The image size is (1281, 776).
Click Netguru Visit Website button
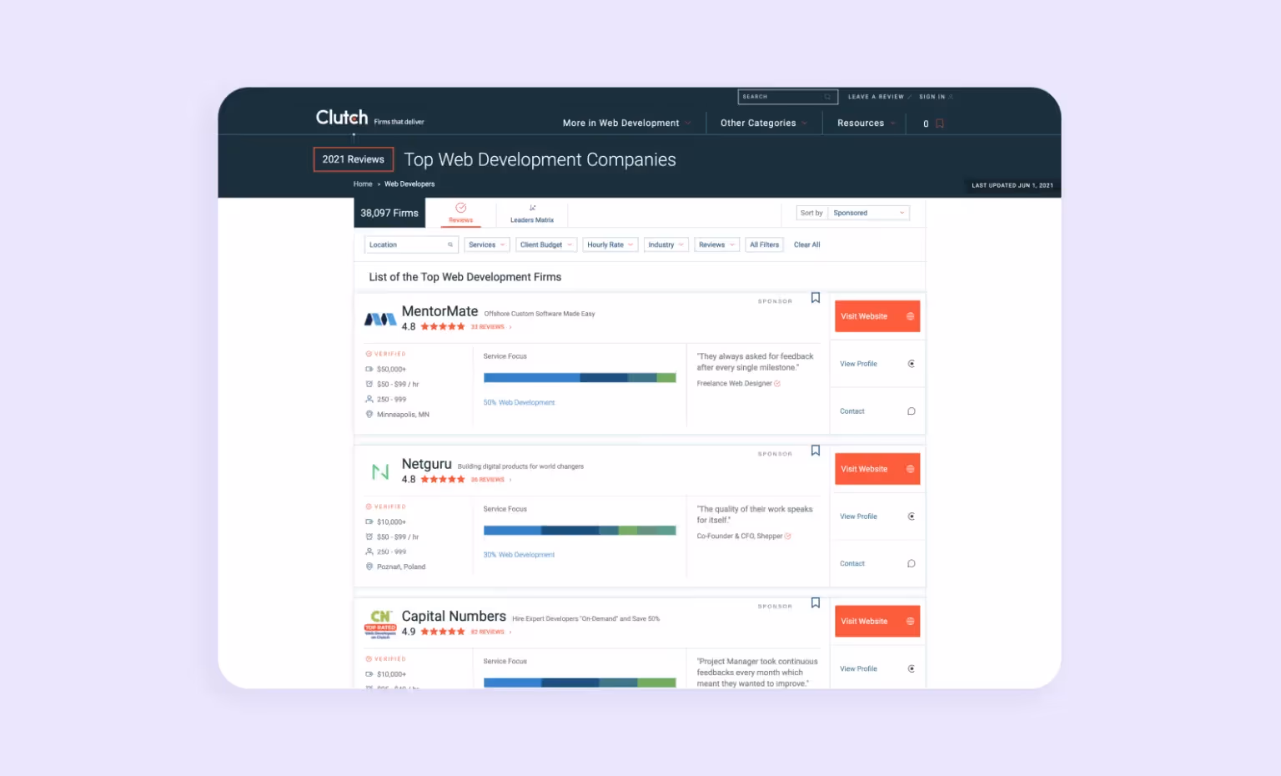click(x=877, y=469)
